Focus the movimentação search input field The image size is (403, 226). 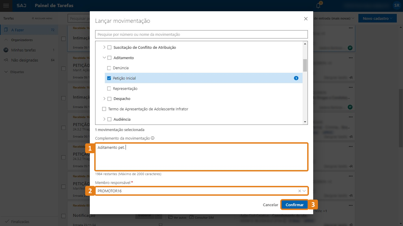click(201, 34)
